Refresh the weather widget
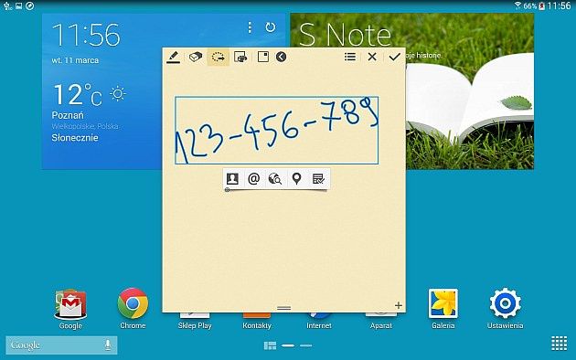This screenshot has width=576, height=360. (271, 27)
